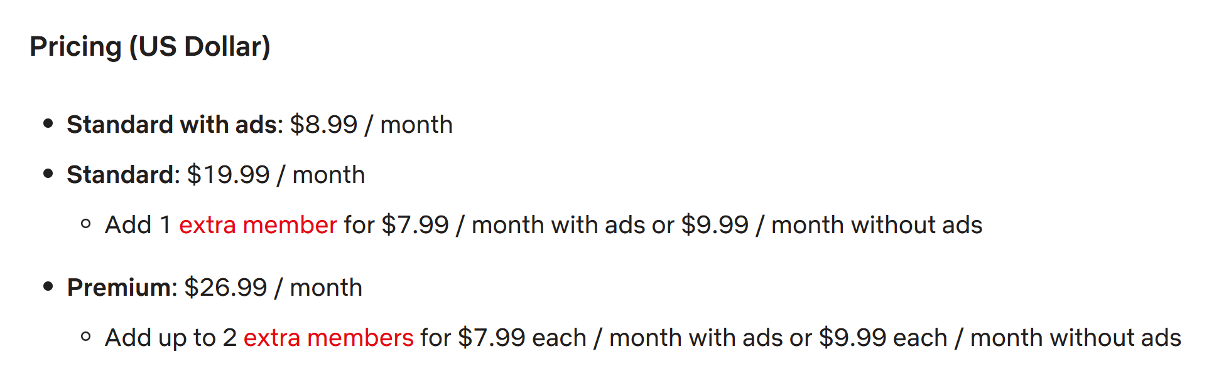Screen dimensions: 1214x381
Task: Click the bullet before the $19.99 Standard plan
Action: (48, 174)
